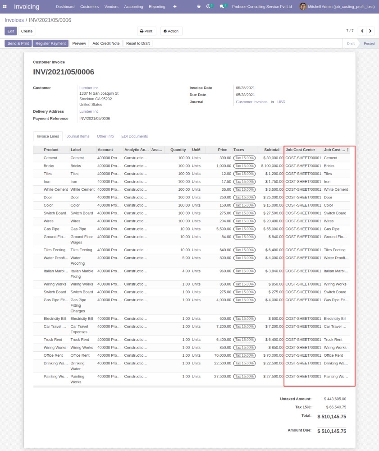Switch to the EDI Documents tab

coord(134,136)
